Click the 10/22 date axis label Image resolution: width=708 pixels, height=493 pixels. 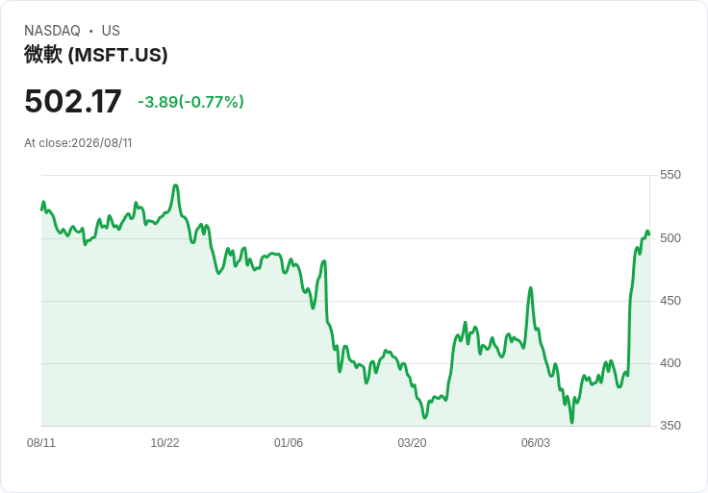click(x=164, y=442)
